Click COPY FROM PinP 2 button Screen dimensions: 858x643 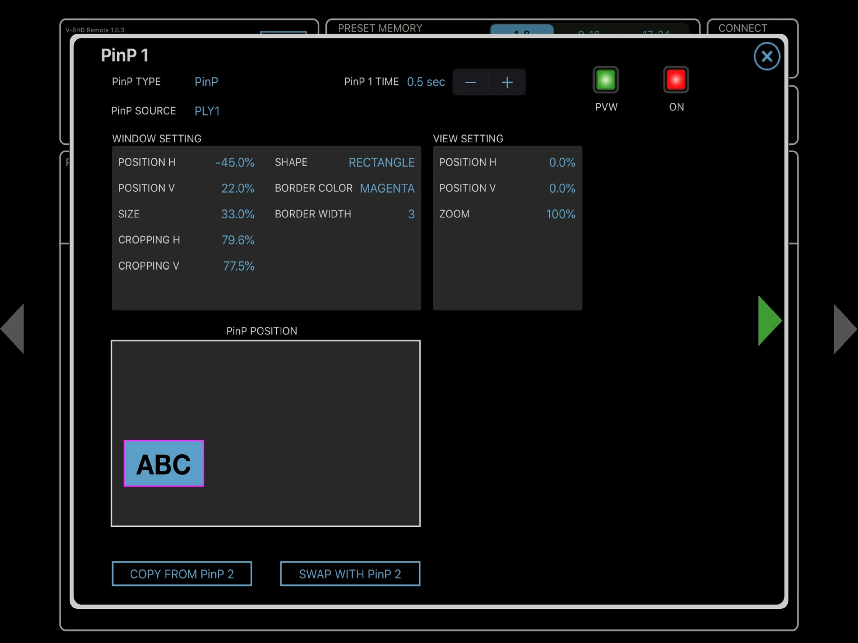pos(182,574)
